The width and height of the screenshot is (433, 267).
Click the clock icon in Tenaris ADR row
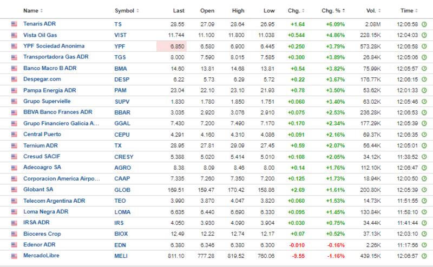424,25
